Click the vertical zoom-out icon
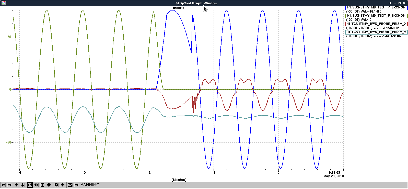 [x=49, y=185]
